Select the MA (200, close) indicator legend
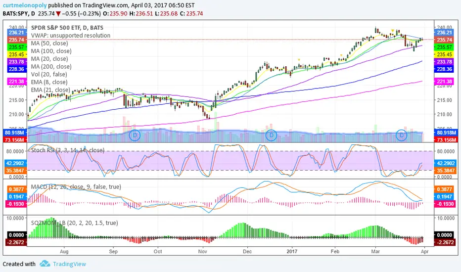Screen dimensions: 461x272 51,66
